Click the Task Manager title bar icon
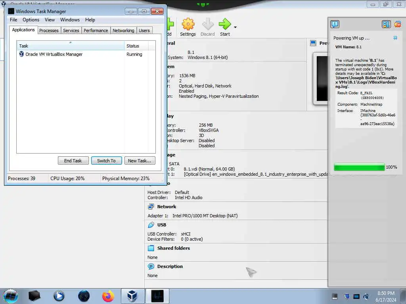 tap(11, 11)
